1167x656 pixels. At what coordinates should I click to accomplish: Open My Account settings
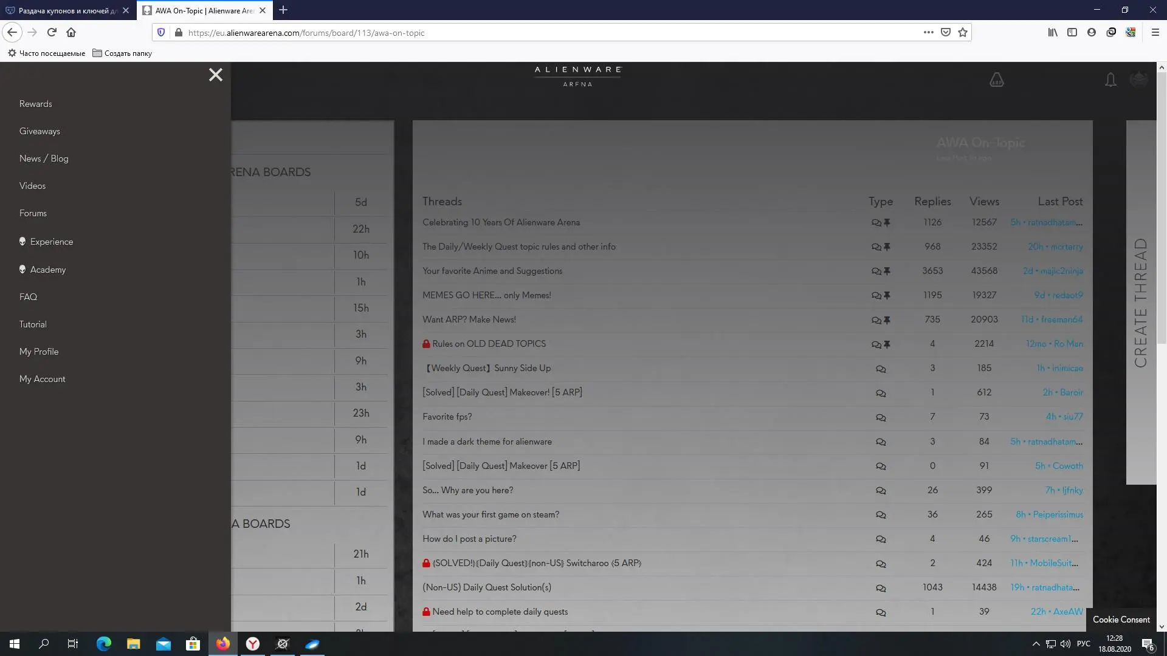coord(42,379)
